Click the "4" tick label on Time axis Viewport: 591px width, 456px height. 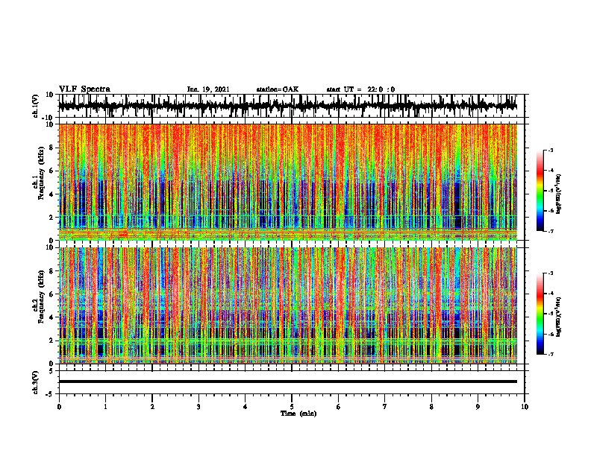246,407
